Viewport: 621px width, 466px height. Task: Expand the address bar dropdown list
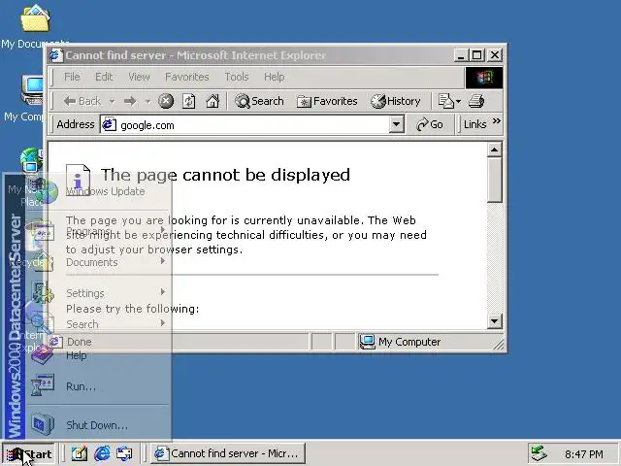pyautogui.click(x=397, y=125)
